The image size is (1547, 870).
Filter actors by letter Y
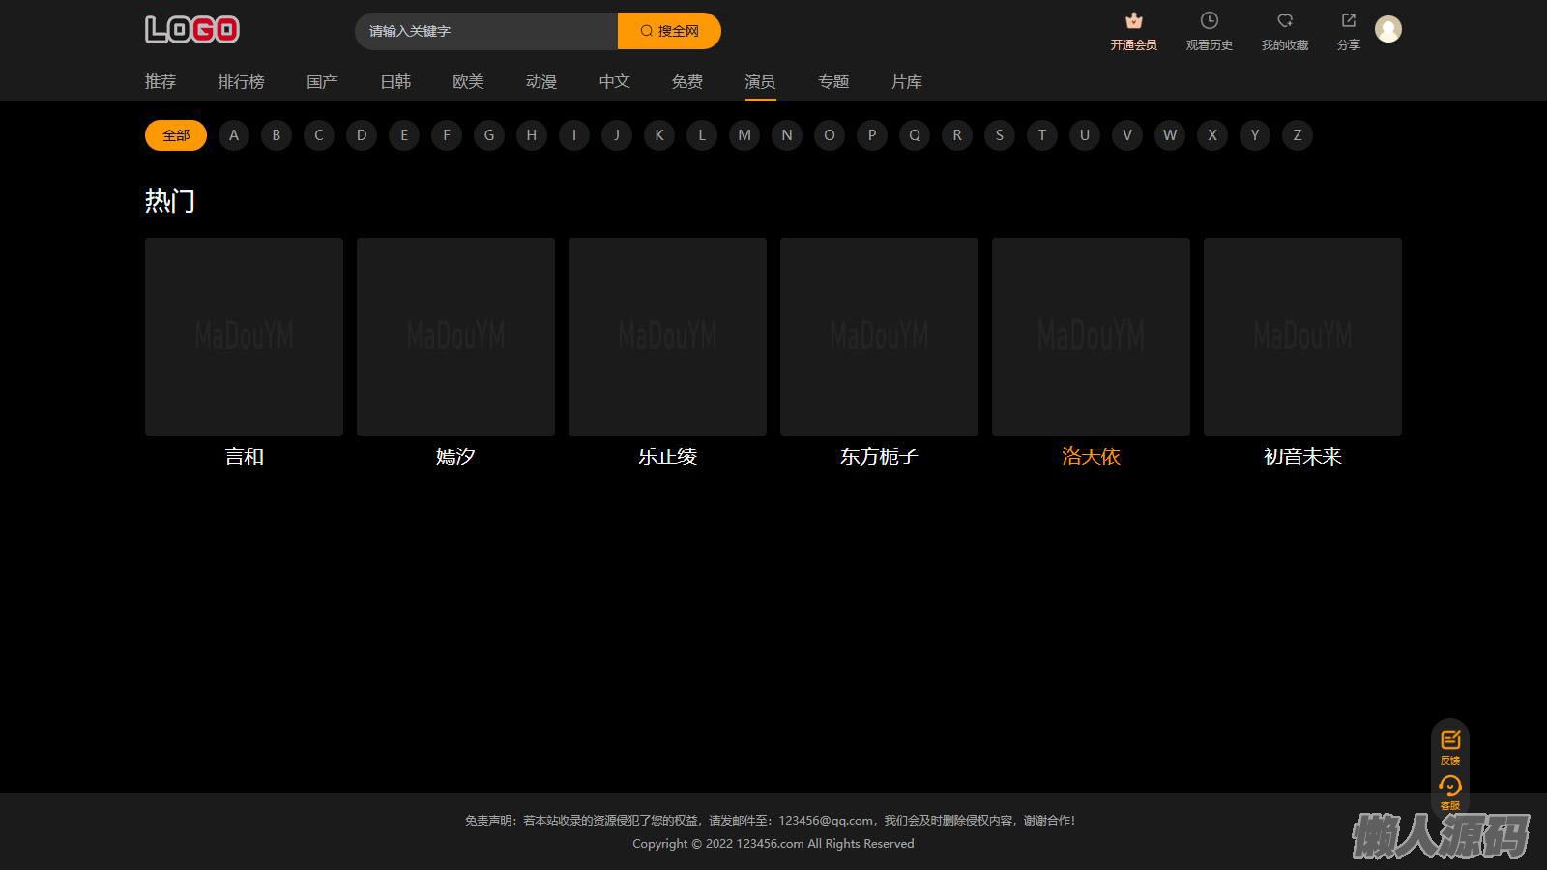coord(1255,135)
